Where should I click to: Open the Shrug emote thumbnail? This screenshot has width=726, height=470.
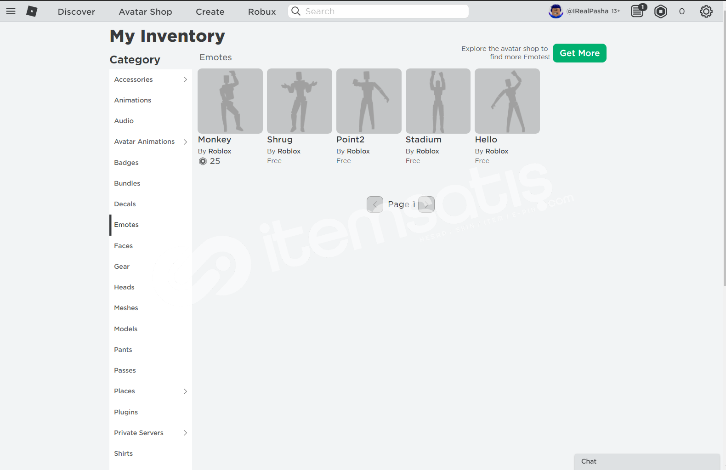[x=300, y=101]
